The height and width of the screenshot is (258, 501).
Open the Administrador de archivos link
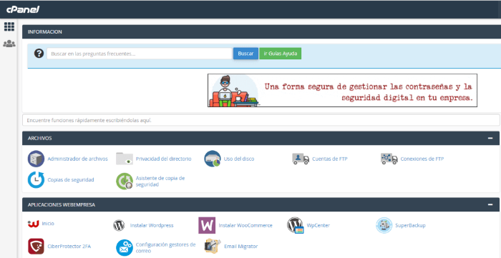click(77, 159)
